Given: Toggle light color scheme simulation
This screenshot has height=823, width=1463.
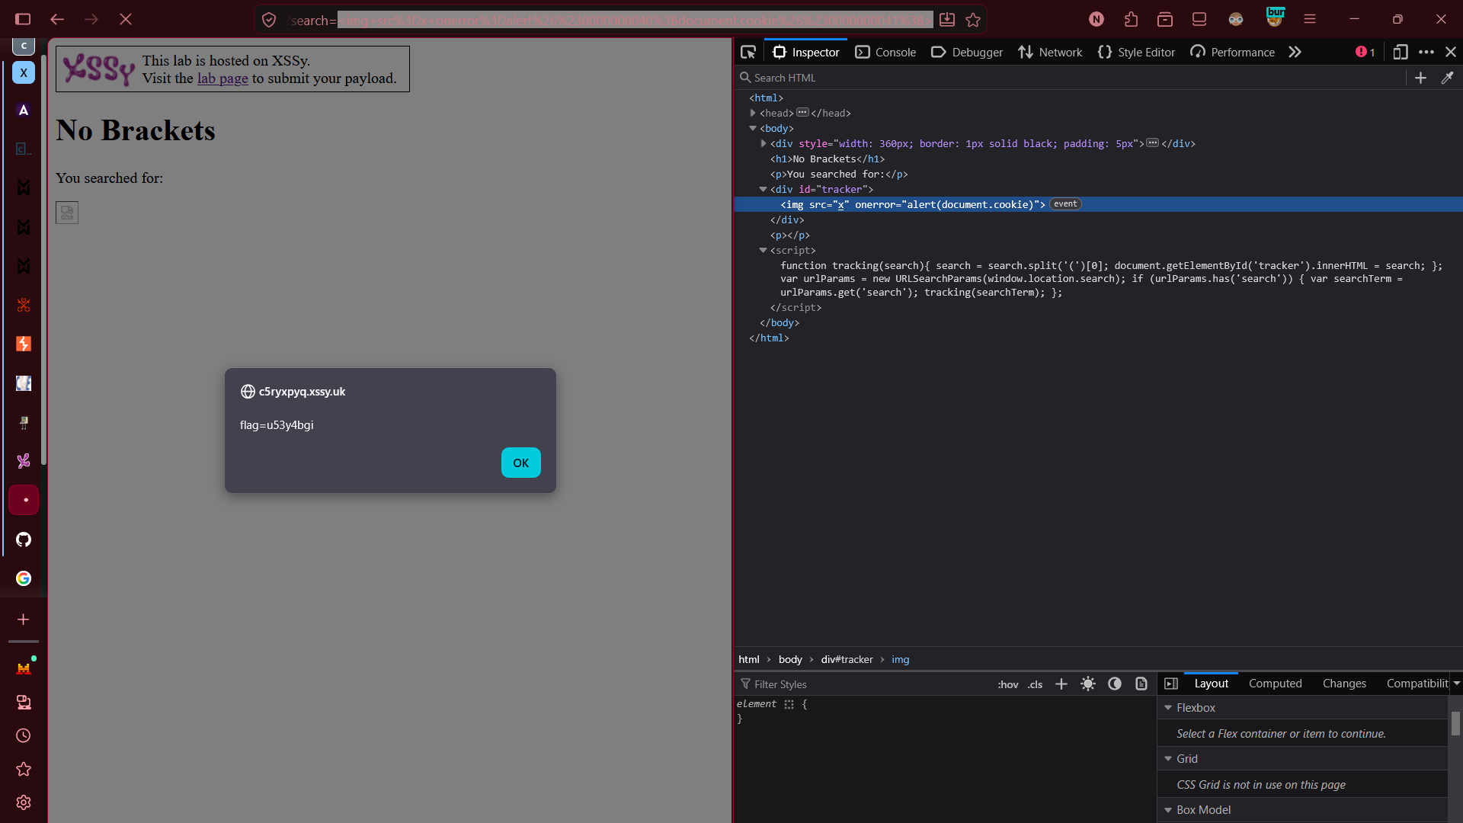Looking at the screenshot, I should tap(1088, 684).
